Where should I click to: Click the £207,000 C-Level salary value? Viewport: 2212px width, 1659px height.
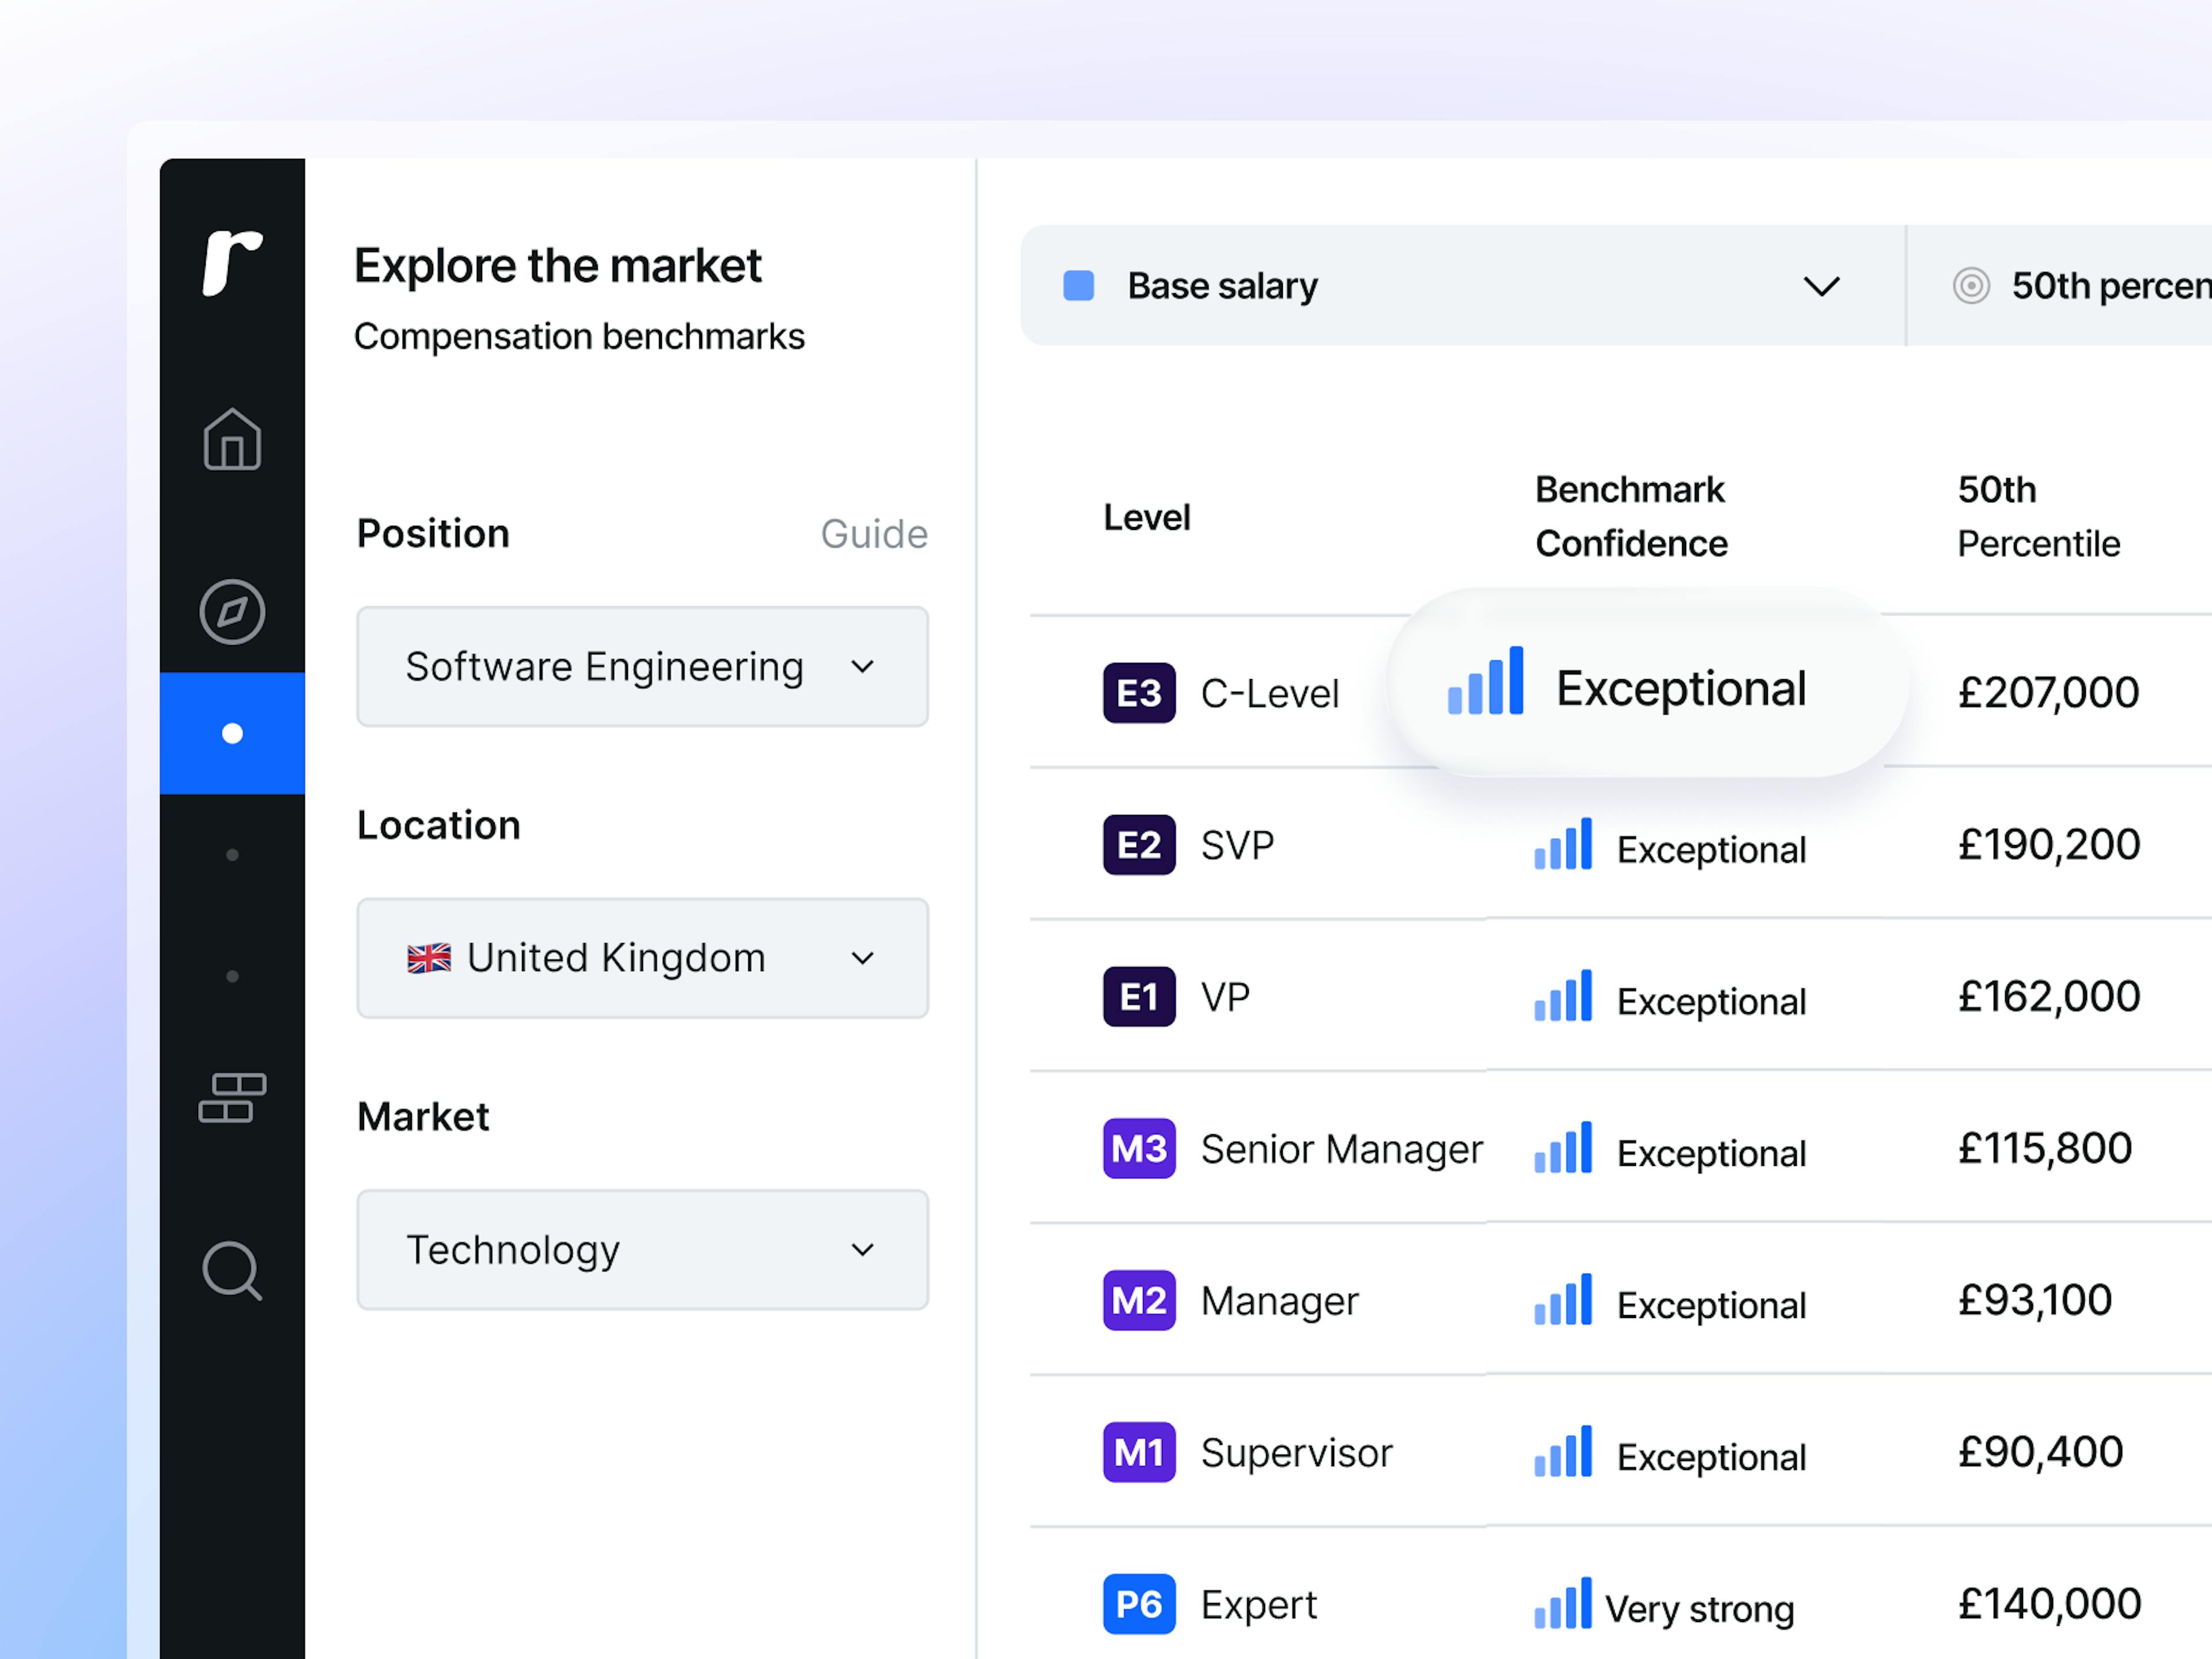point(2048,692)
